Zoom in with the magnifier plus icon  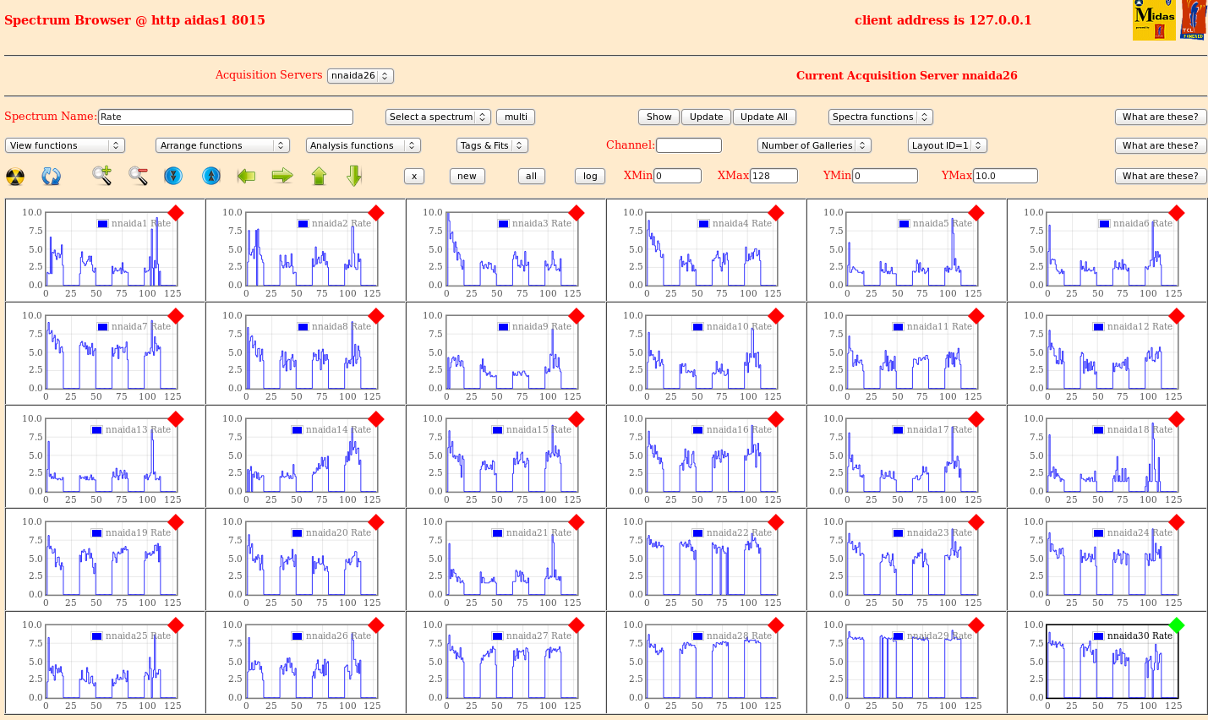click(102, 176)
